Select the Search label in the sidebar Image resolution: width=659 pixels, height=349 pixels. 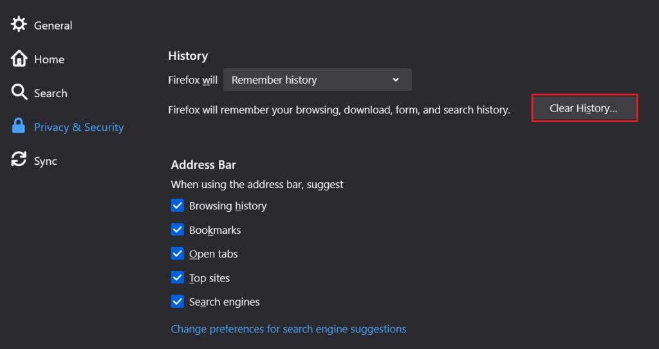pyautogui.click(x=50, y=93)
